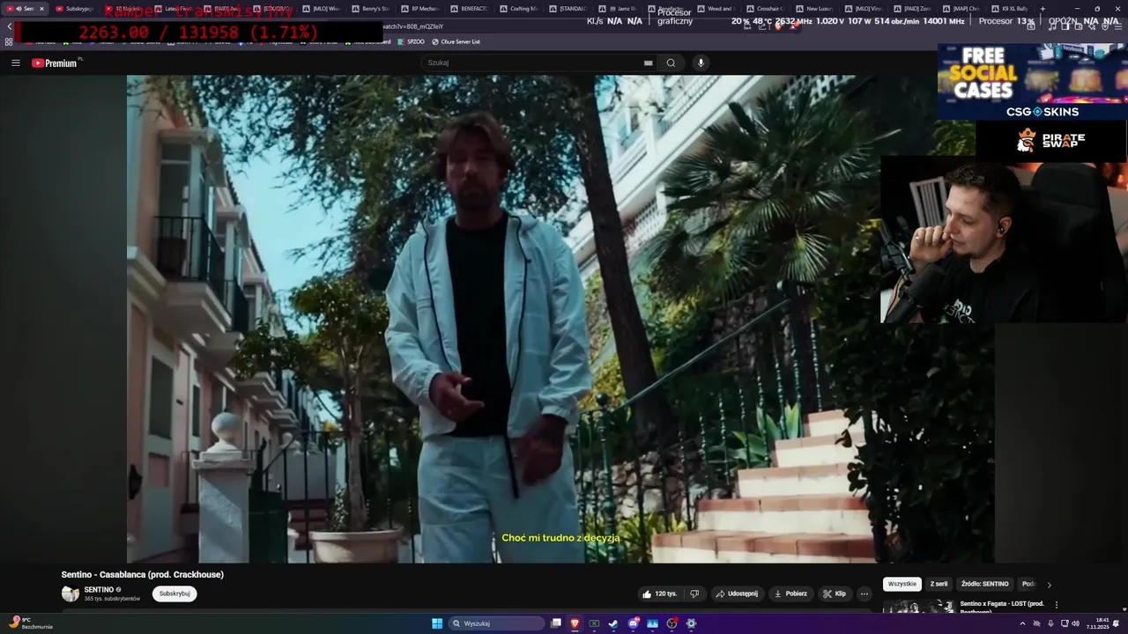Screen dimensions: 1128x634
Task: Select the Z serii filter chip
Action: [x=939, y=584]
